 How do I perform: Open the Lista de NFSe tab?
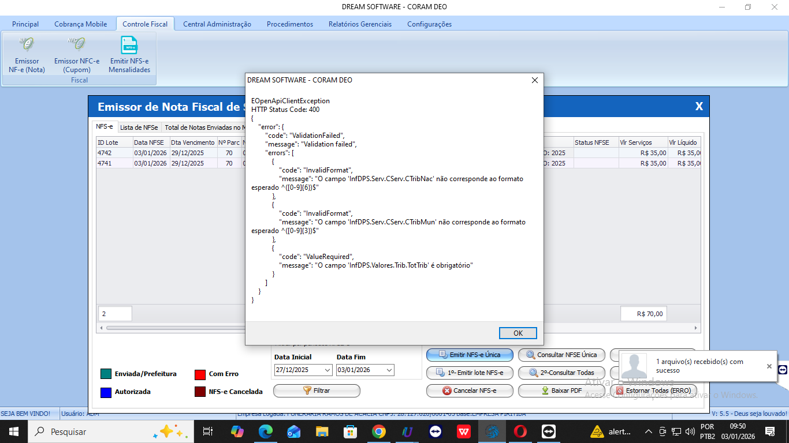[139, 127]
